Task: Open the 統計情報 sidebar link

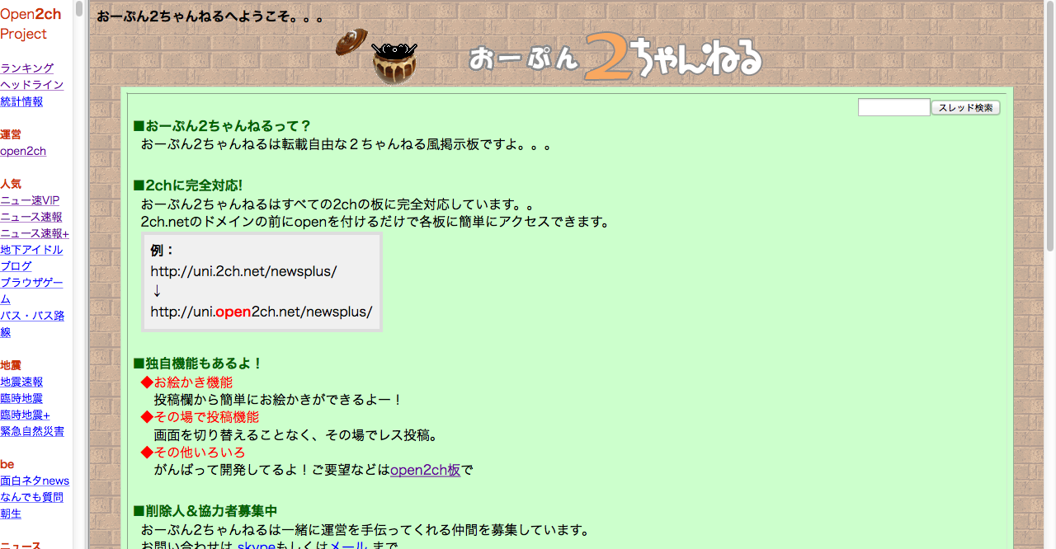Action: coord(21,101)
